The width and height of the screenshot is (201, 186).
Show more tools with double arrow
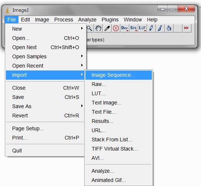187,28
